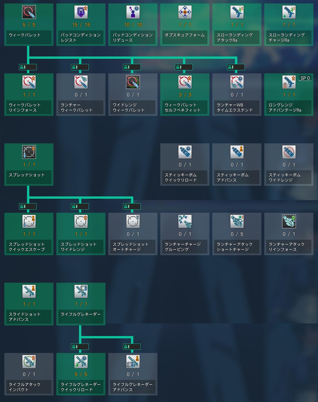
Task: Choose the ライフルグレネーダー skill icon
Action: (x=81, y=291)
